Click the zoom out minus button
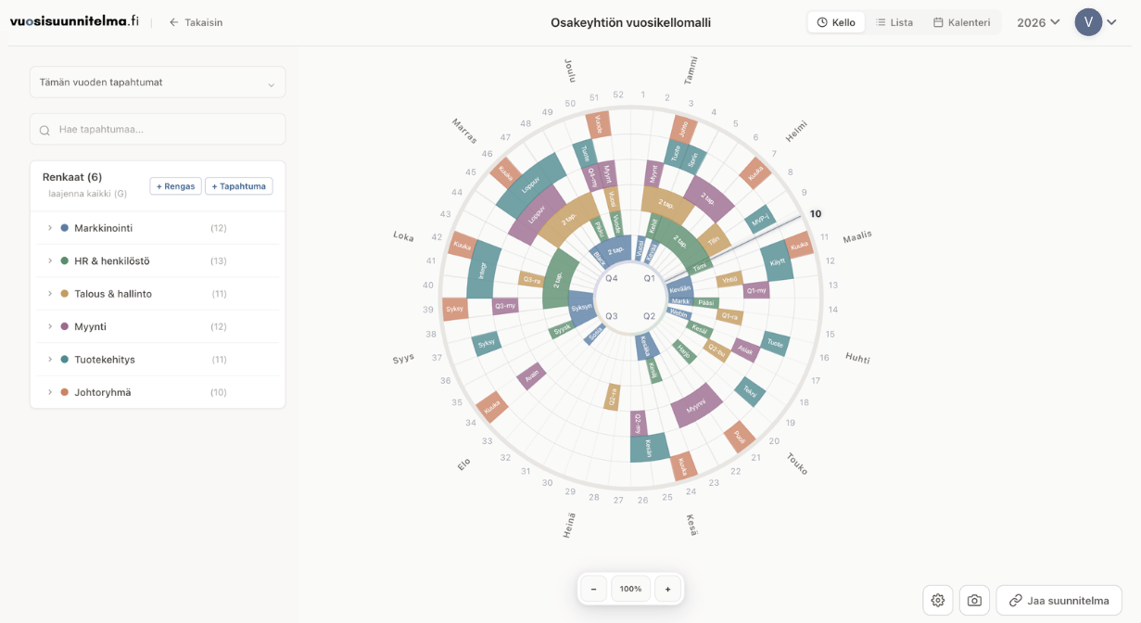Viewport: 1141px width, 623px height. point(593,589)
